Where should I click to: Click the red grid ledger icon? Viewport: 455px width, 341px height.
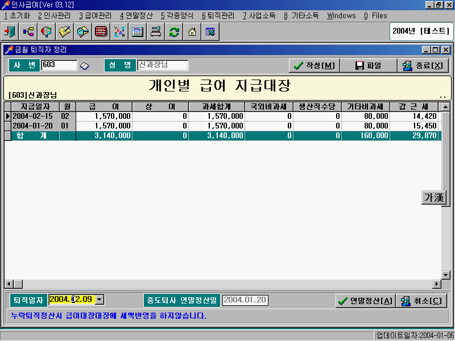pos(101,31)
